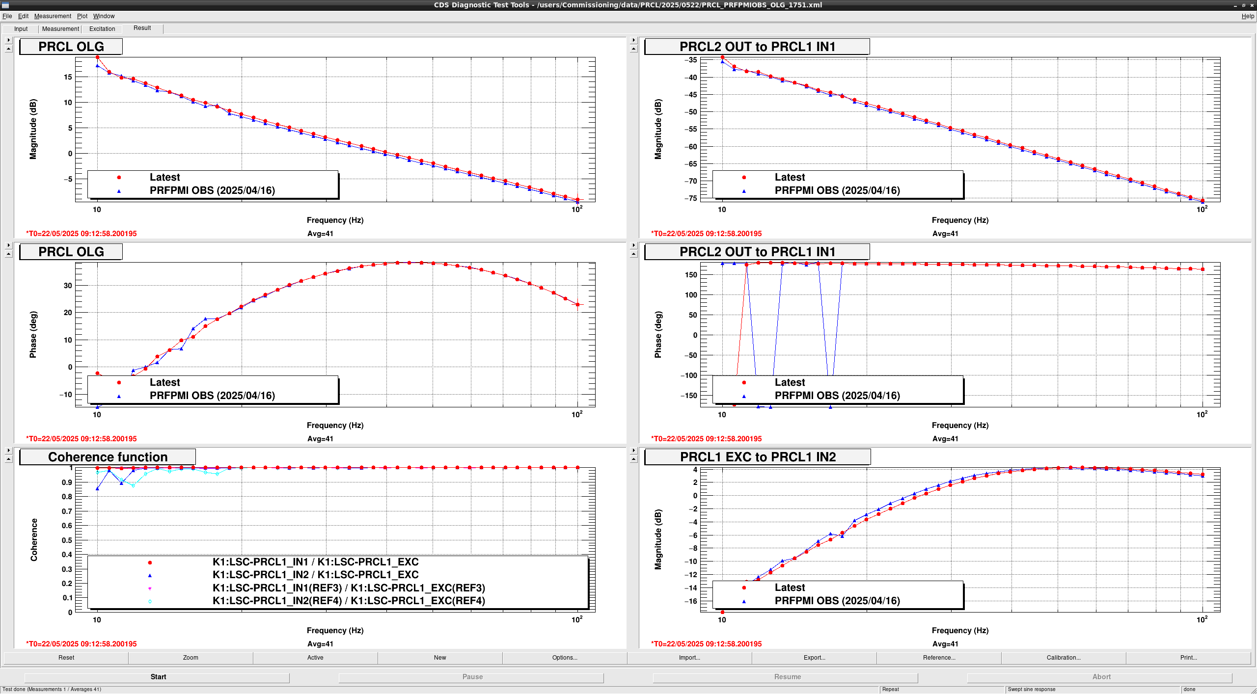Click the Reference... button

tap(939, 658)
